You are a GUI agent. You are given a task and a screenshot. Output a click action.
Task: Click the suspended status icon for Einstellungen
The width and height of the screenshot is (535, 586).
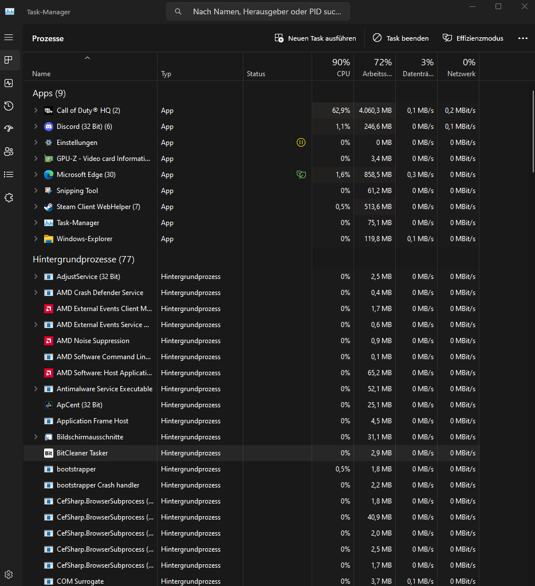[x=301, y=143]
